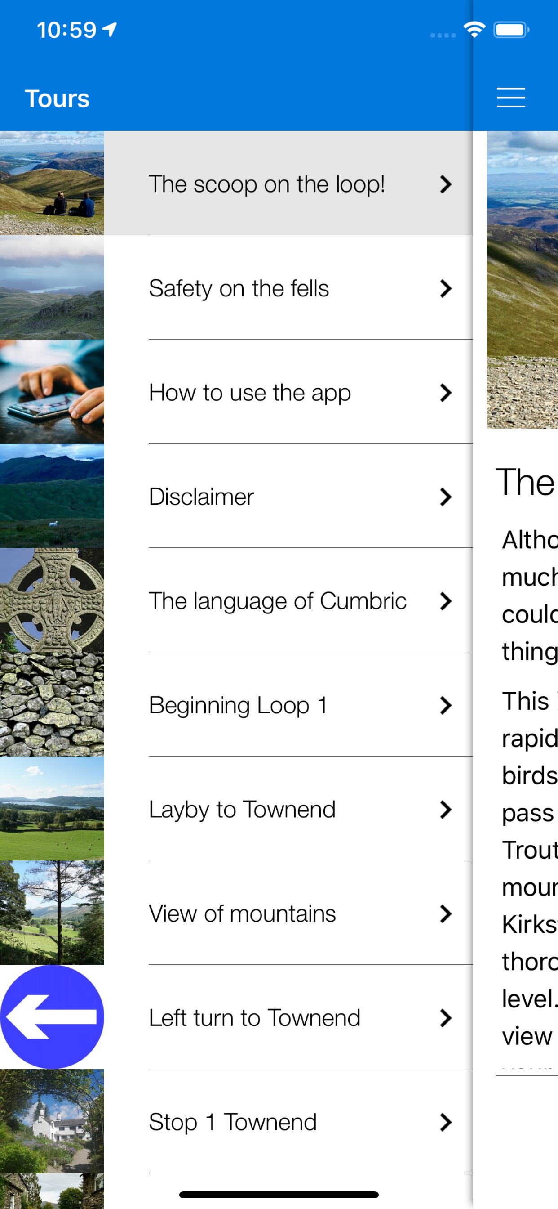Select How to use the app
The width and height of the screenshot is (558, 1209).
pyautogui.click(x=249, y=392)
